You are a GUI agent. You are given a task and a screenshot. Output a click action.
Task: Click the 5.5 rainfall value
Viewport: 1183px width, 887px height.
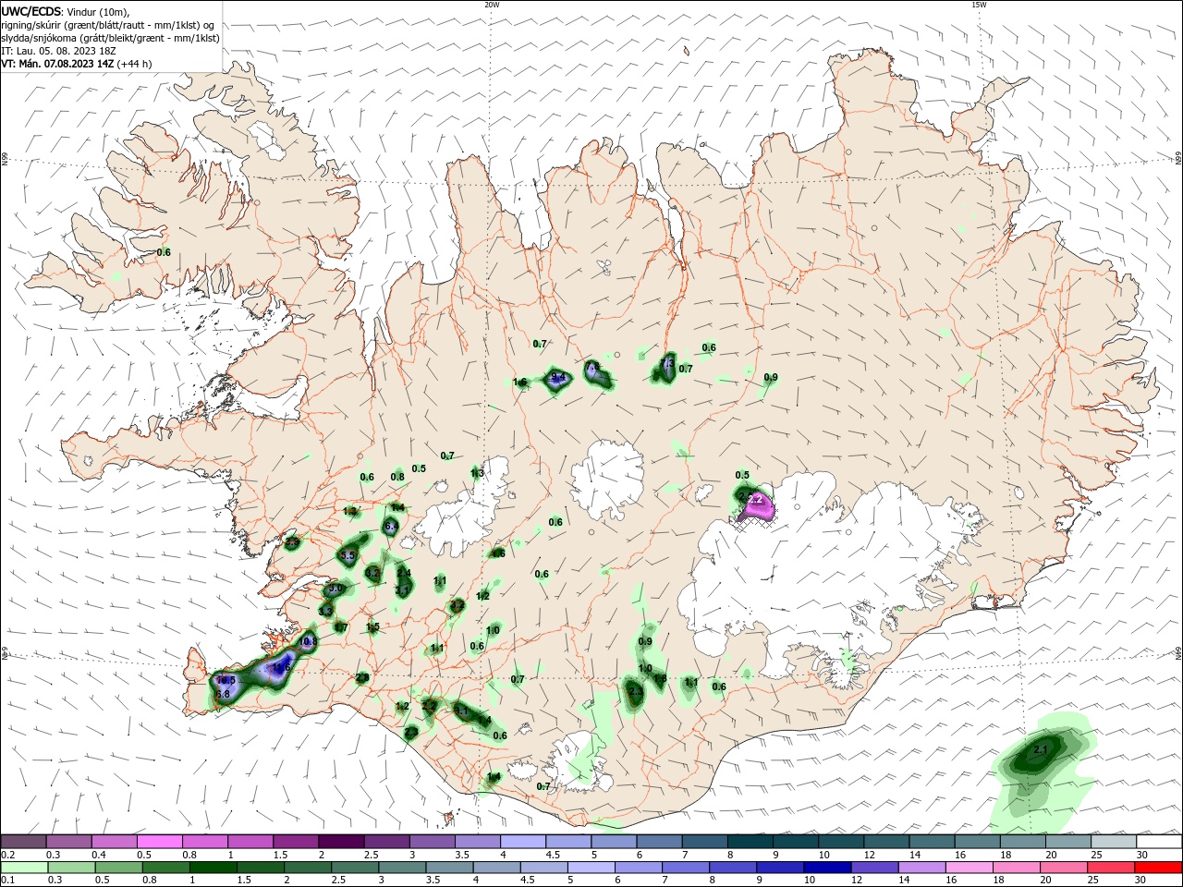pos(348,556)
